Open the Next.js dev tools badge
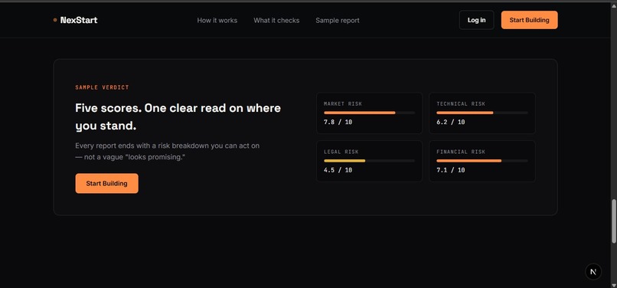617x288 pixels. tap(593, 272)
